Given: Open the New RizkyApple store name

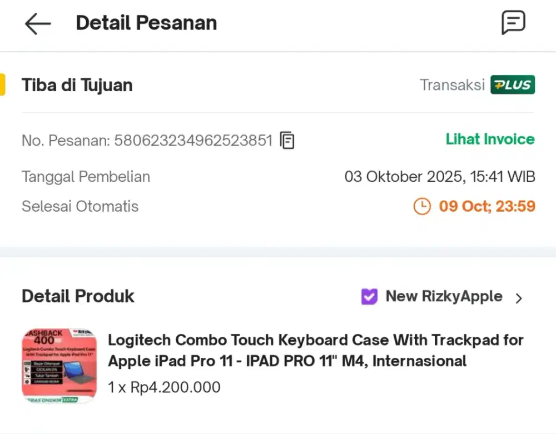Looking at the screenshot, I should pyautogui.click(x=444, y=297).
